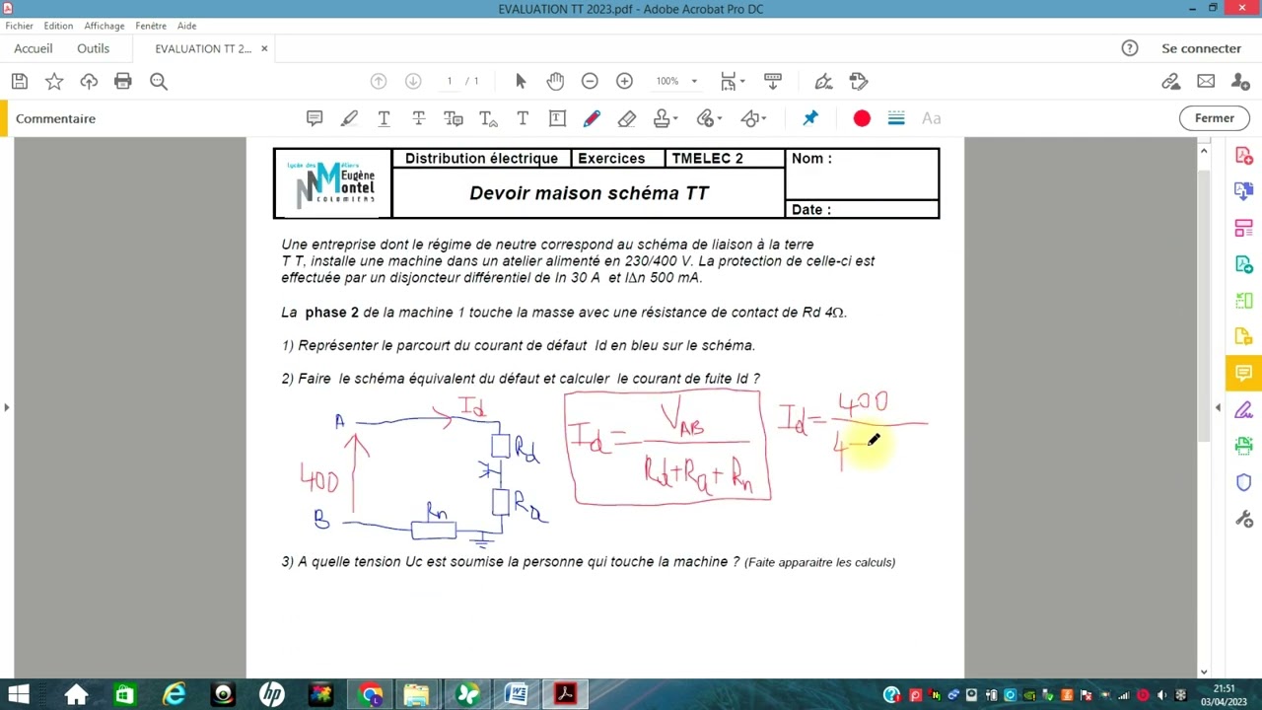Open the Fill & Sign pen tool
The height and width of the screenshot is (710, 1262).
coord(823,81)
